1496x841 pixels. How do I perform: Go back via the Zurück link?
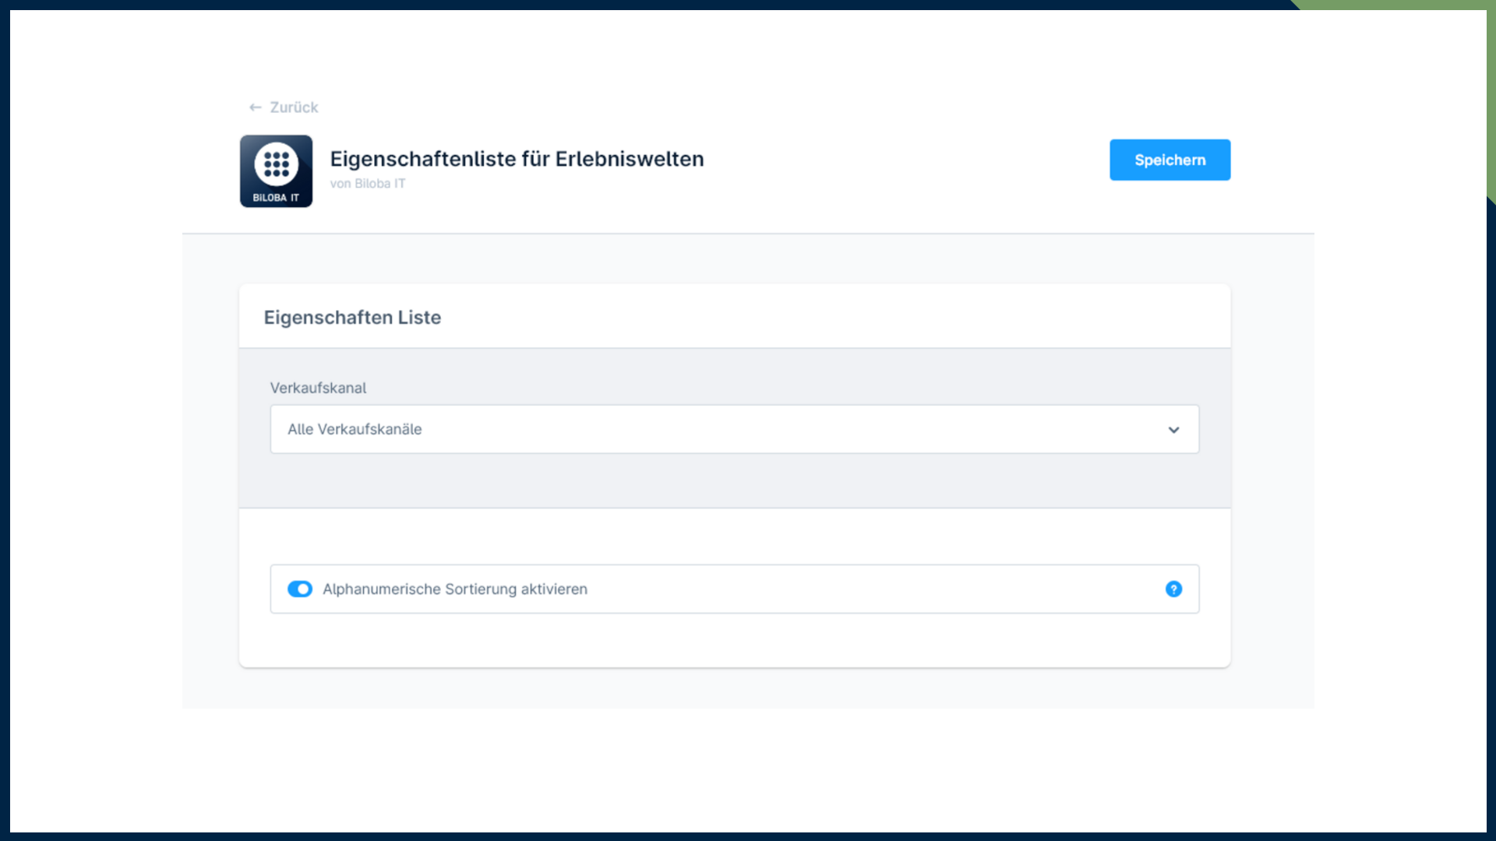[294, 107]
